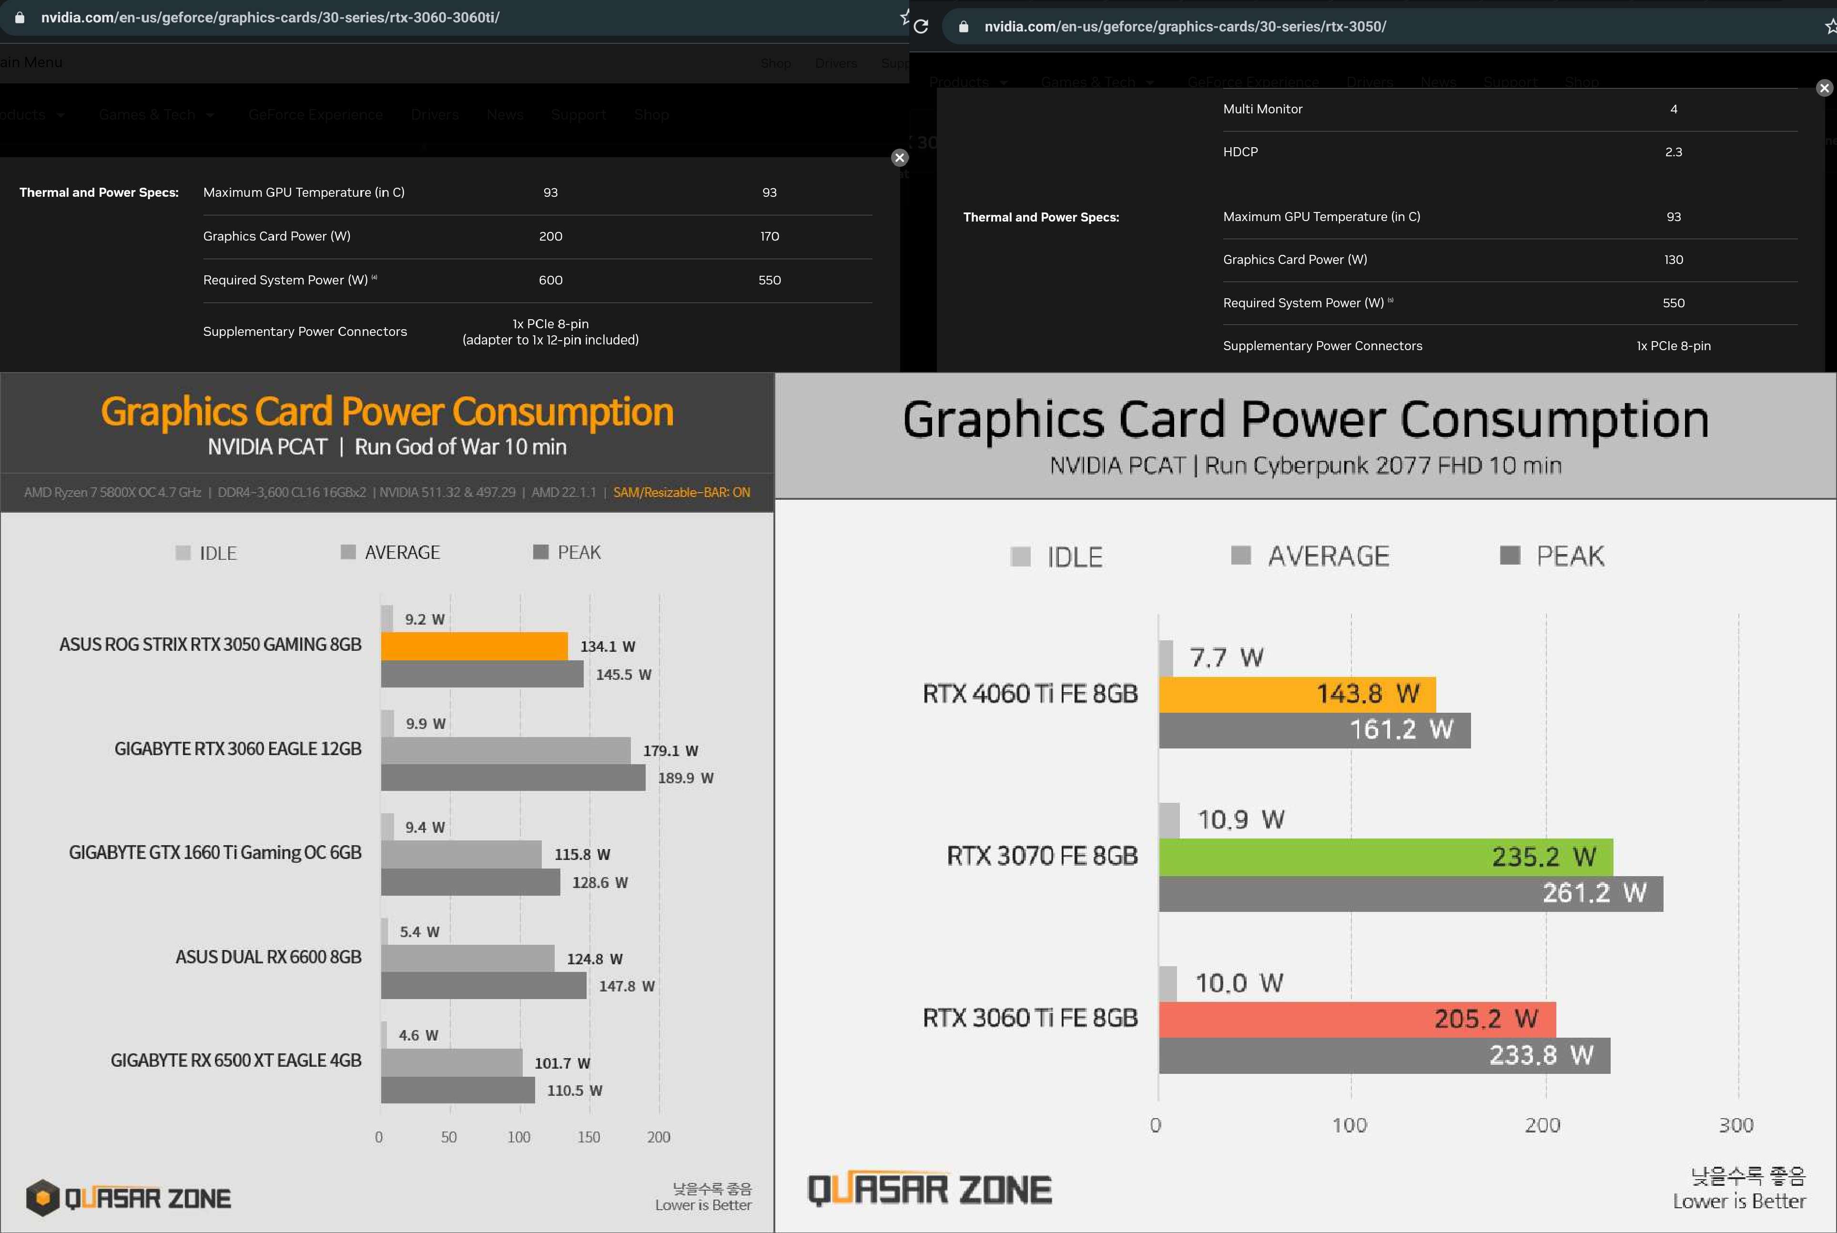Select the rtx-3050 address bar URL
Viewport: 1837px width, 1233px height.
point(1185,26)
